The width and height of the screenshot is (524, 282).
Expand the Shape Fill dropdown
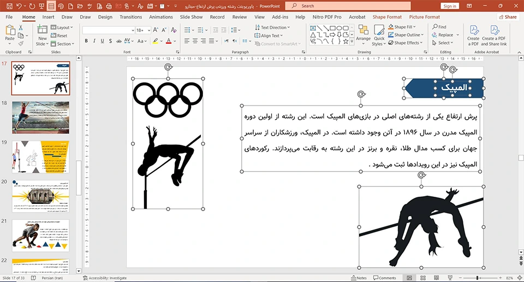pos(402,27)
